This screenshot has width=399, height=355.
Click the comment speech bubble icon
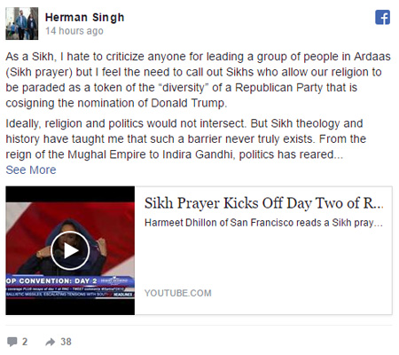pyautogui.click(x=12, y=342)
